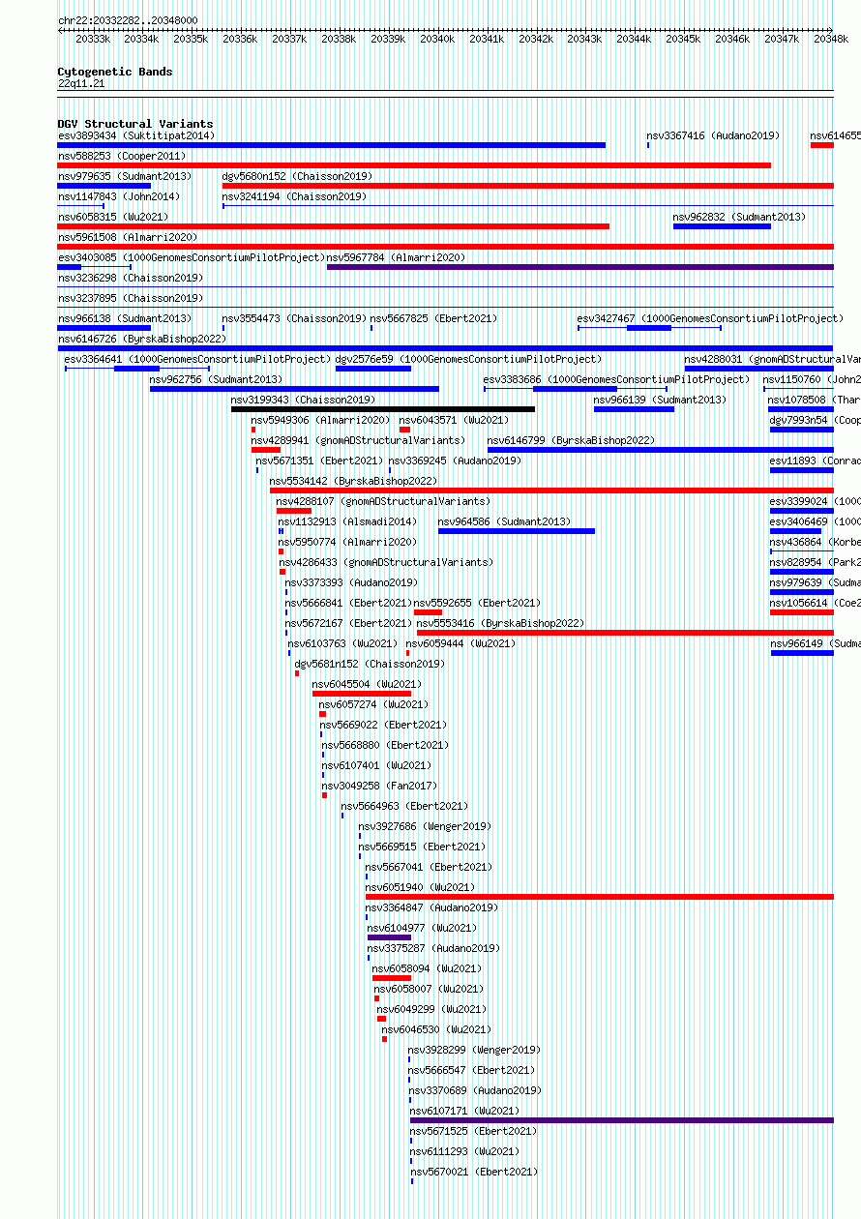Click the esv3893434 (Suktitipat2014) variant label
Viewport: 861px width, 1219px height.
(136, 136)
